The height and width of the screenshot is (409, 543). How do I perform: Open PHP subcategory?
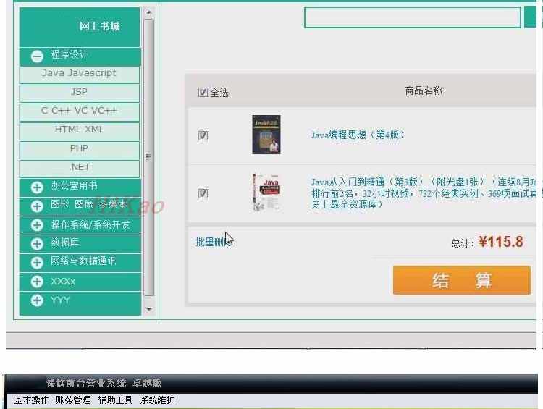80,150
